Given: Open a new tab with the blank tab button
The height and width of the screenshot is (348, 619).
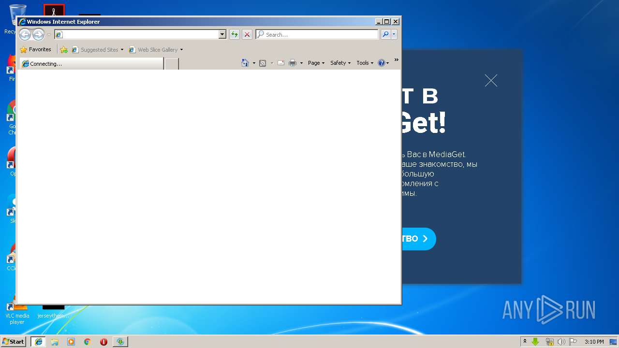Looking at the screenshot, I should (172, 63).
